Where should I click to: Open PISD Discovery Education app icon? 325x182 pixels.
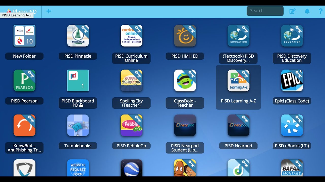pos(292,36)
